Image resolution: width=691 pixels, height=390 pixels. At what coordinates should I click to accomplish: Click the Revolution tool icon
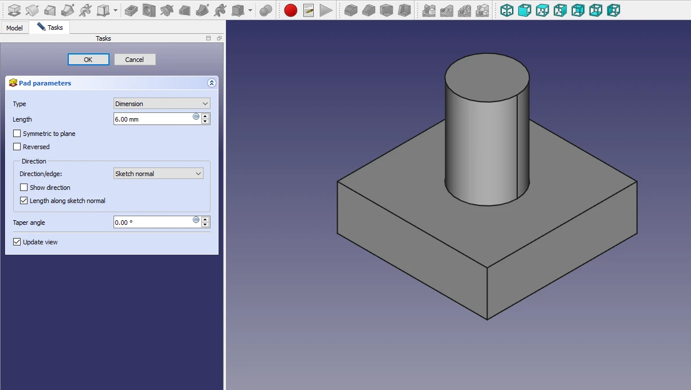point(32,10)
